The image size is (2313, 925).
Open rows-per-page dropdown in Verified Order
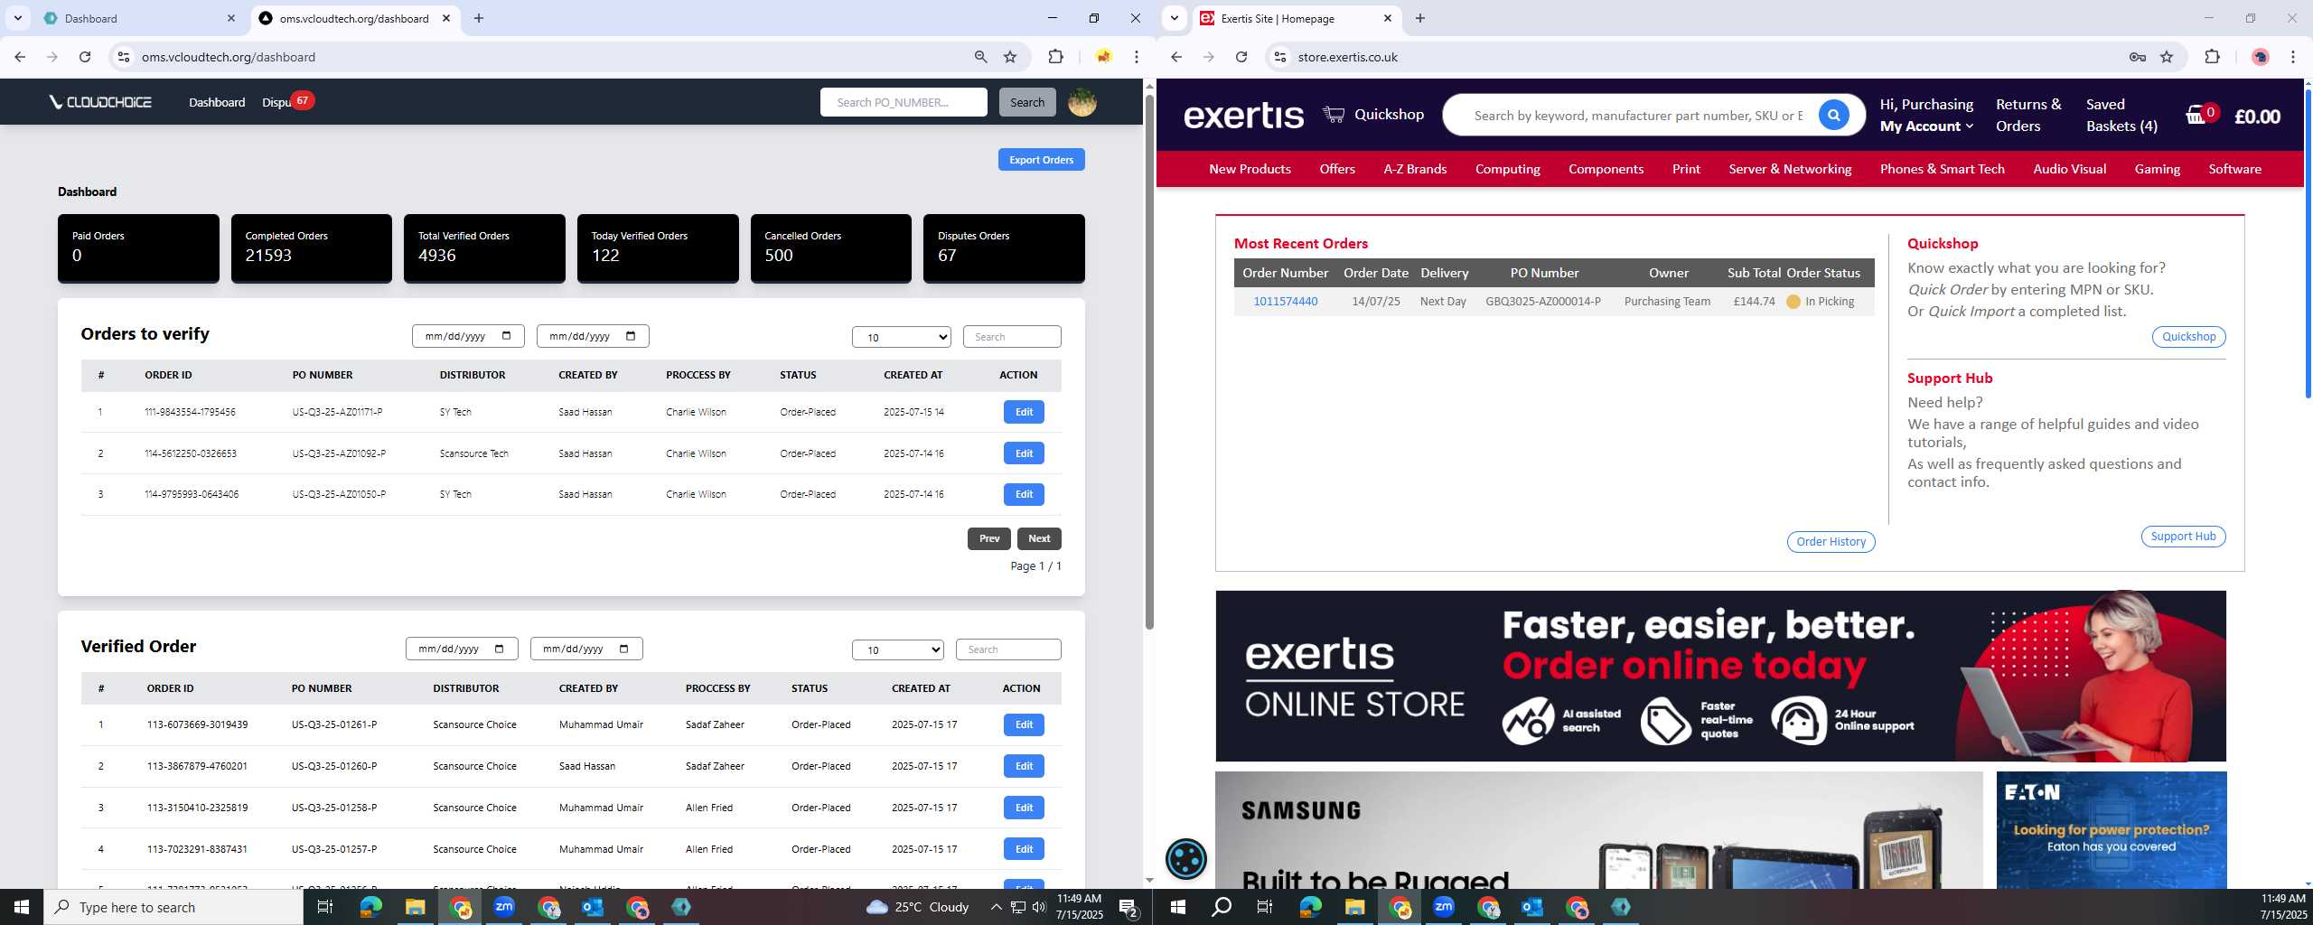897,649
